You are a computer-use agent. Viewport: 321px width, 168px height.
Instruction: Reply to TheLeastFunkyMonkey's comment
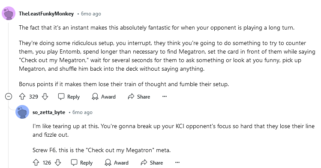[x=69, y=96]
